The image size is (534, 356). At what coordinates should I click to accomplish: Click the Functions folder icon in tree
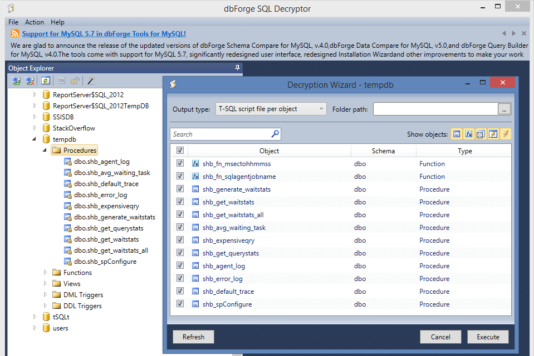tap(57, 273)
